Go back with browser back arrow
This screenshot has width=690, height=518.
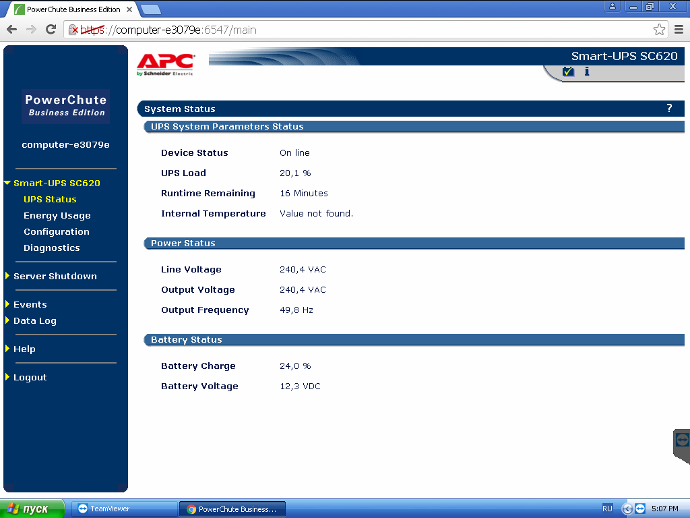pos(12,30)
